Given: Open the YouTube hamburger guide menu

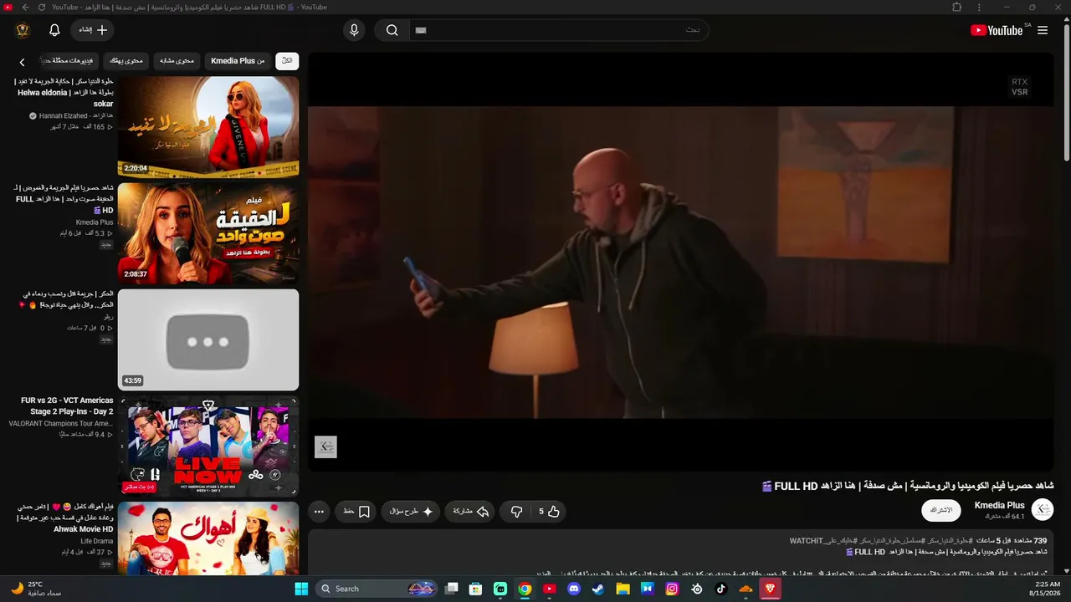Looking at the screenshot, I should [x=1043, y=30].
